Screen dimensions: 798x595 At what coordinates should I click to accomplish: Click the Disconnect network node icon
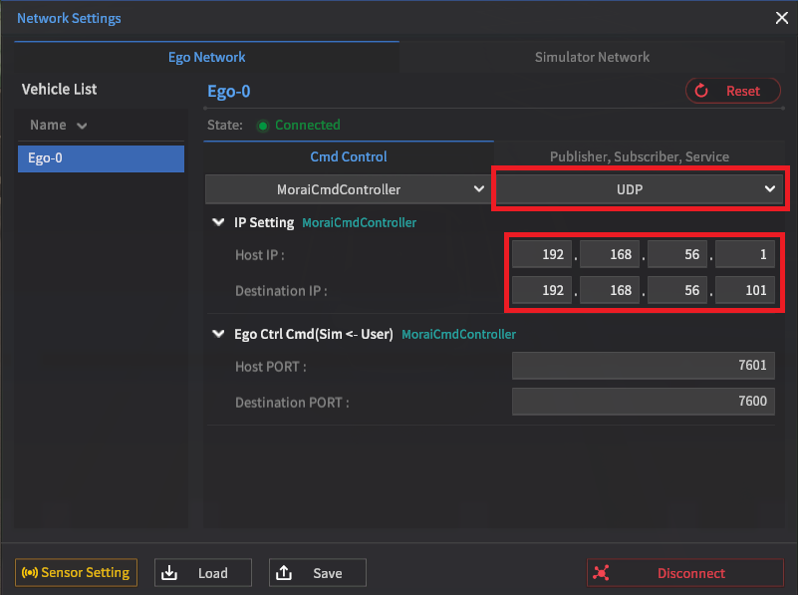[x=601, y=573]
